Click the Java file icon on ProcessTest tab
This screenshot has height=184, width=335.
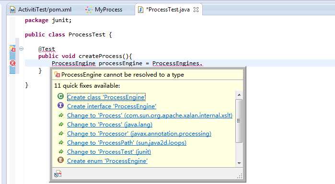point(140,10)
